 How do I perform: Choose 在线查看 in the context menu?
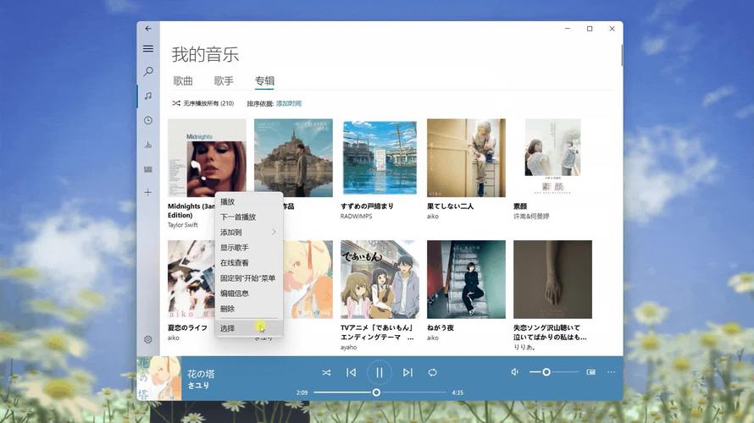coord(249,263)
